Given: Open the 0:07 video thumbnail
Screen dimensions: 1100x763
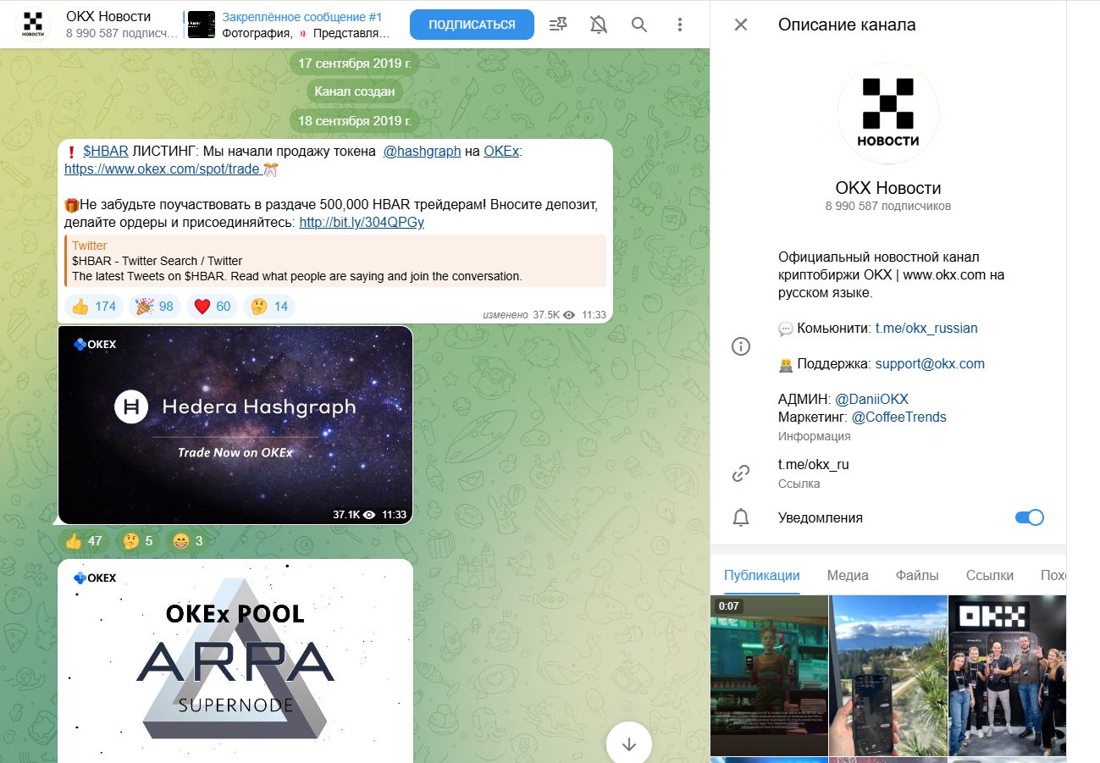Looking at the screenshot, I should coord(769,675).
